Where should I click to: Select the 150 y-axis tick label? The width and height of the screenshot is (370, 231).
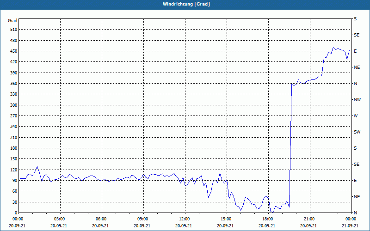click(x=14, y=158)
